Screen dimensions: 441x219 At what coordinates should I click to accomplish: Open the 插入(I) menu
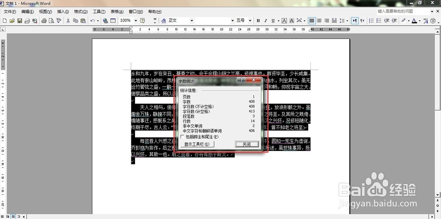63,11
